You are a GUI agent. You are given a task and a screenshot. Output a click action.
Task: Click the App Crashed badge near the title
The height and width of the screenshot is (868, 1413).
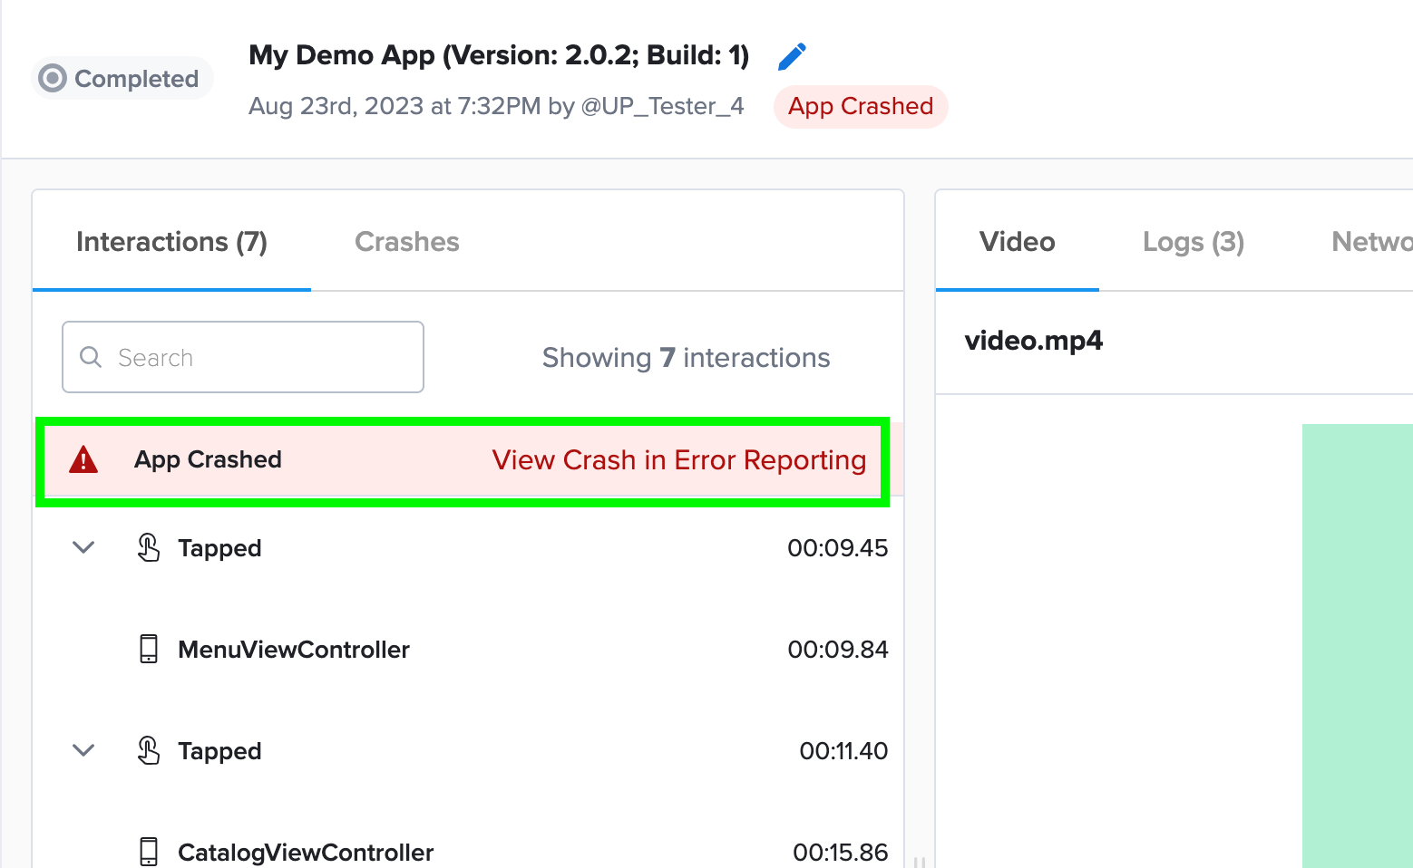[860, 106]
